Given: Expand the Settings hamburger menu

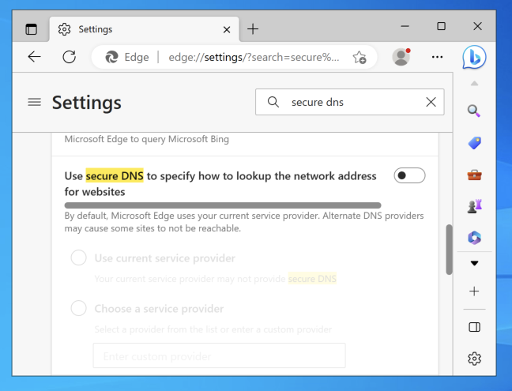Looking at the screenshot, I should [34, 102].
